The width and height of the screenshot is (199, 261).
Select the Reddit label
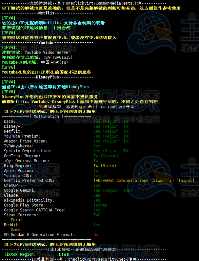point(11,225)
